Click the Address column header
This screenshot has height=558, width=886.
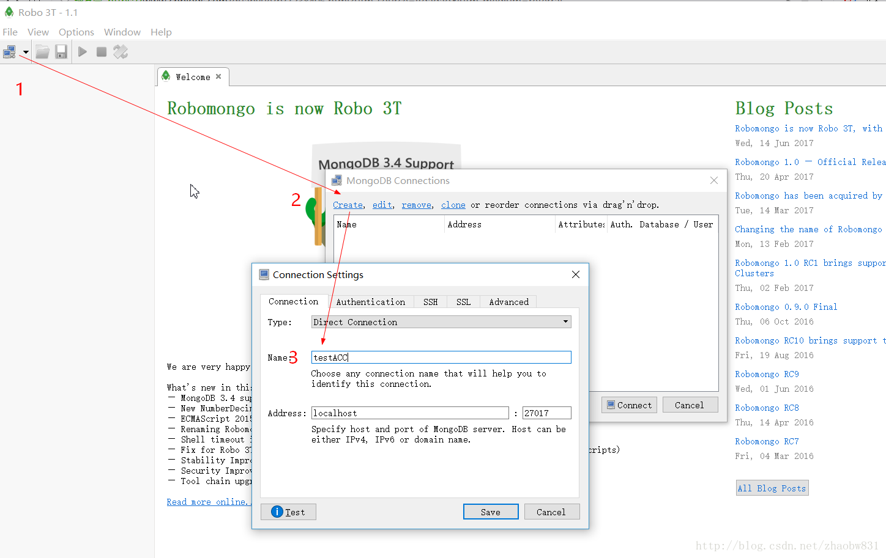pos(500,224)
